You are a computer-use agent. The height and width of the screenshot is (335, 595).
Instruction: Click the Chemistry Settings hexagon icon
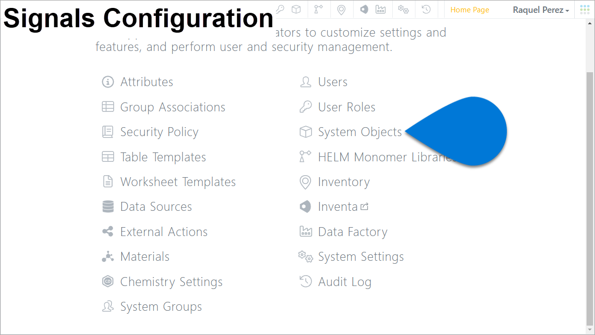108,282
